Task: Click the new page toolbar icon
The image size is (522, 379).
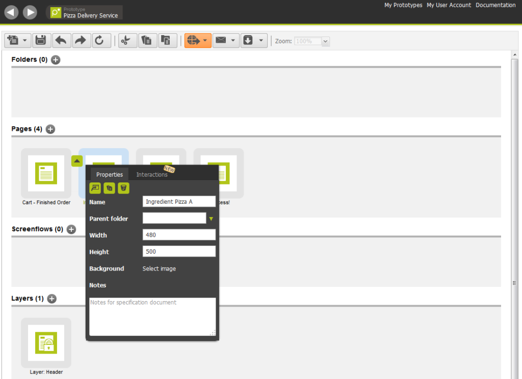Action: pos(13,41)
